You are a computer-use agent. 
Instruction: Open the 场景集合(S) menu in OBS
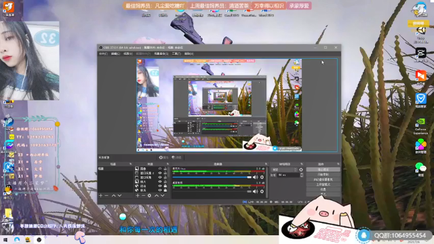[161, 54]
